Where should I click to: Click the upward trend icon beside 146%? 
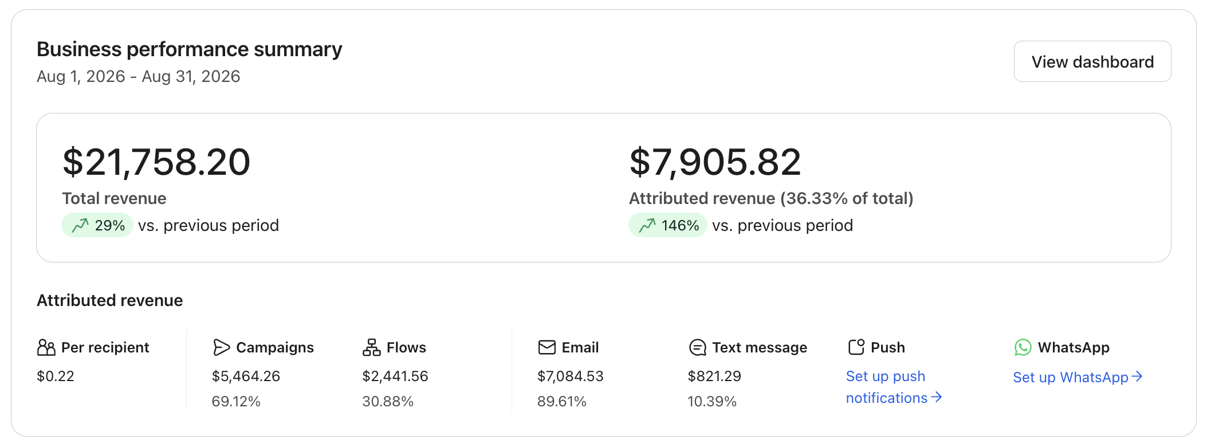coord(647,225)
